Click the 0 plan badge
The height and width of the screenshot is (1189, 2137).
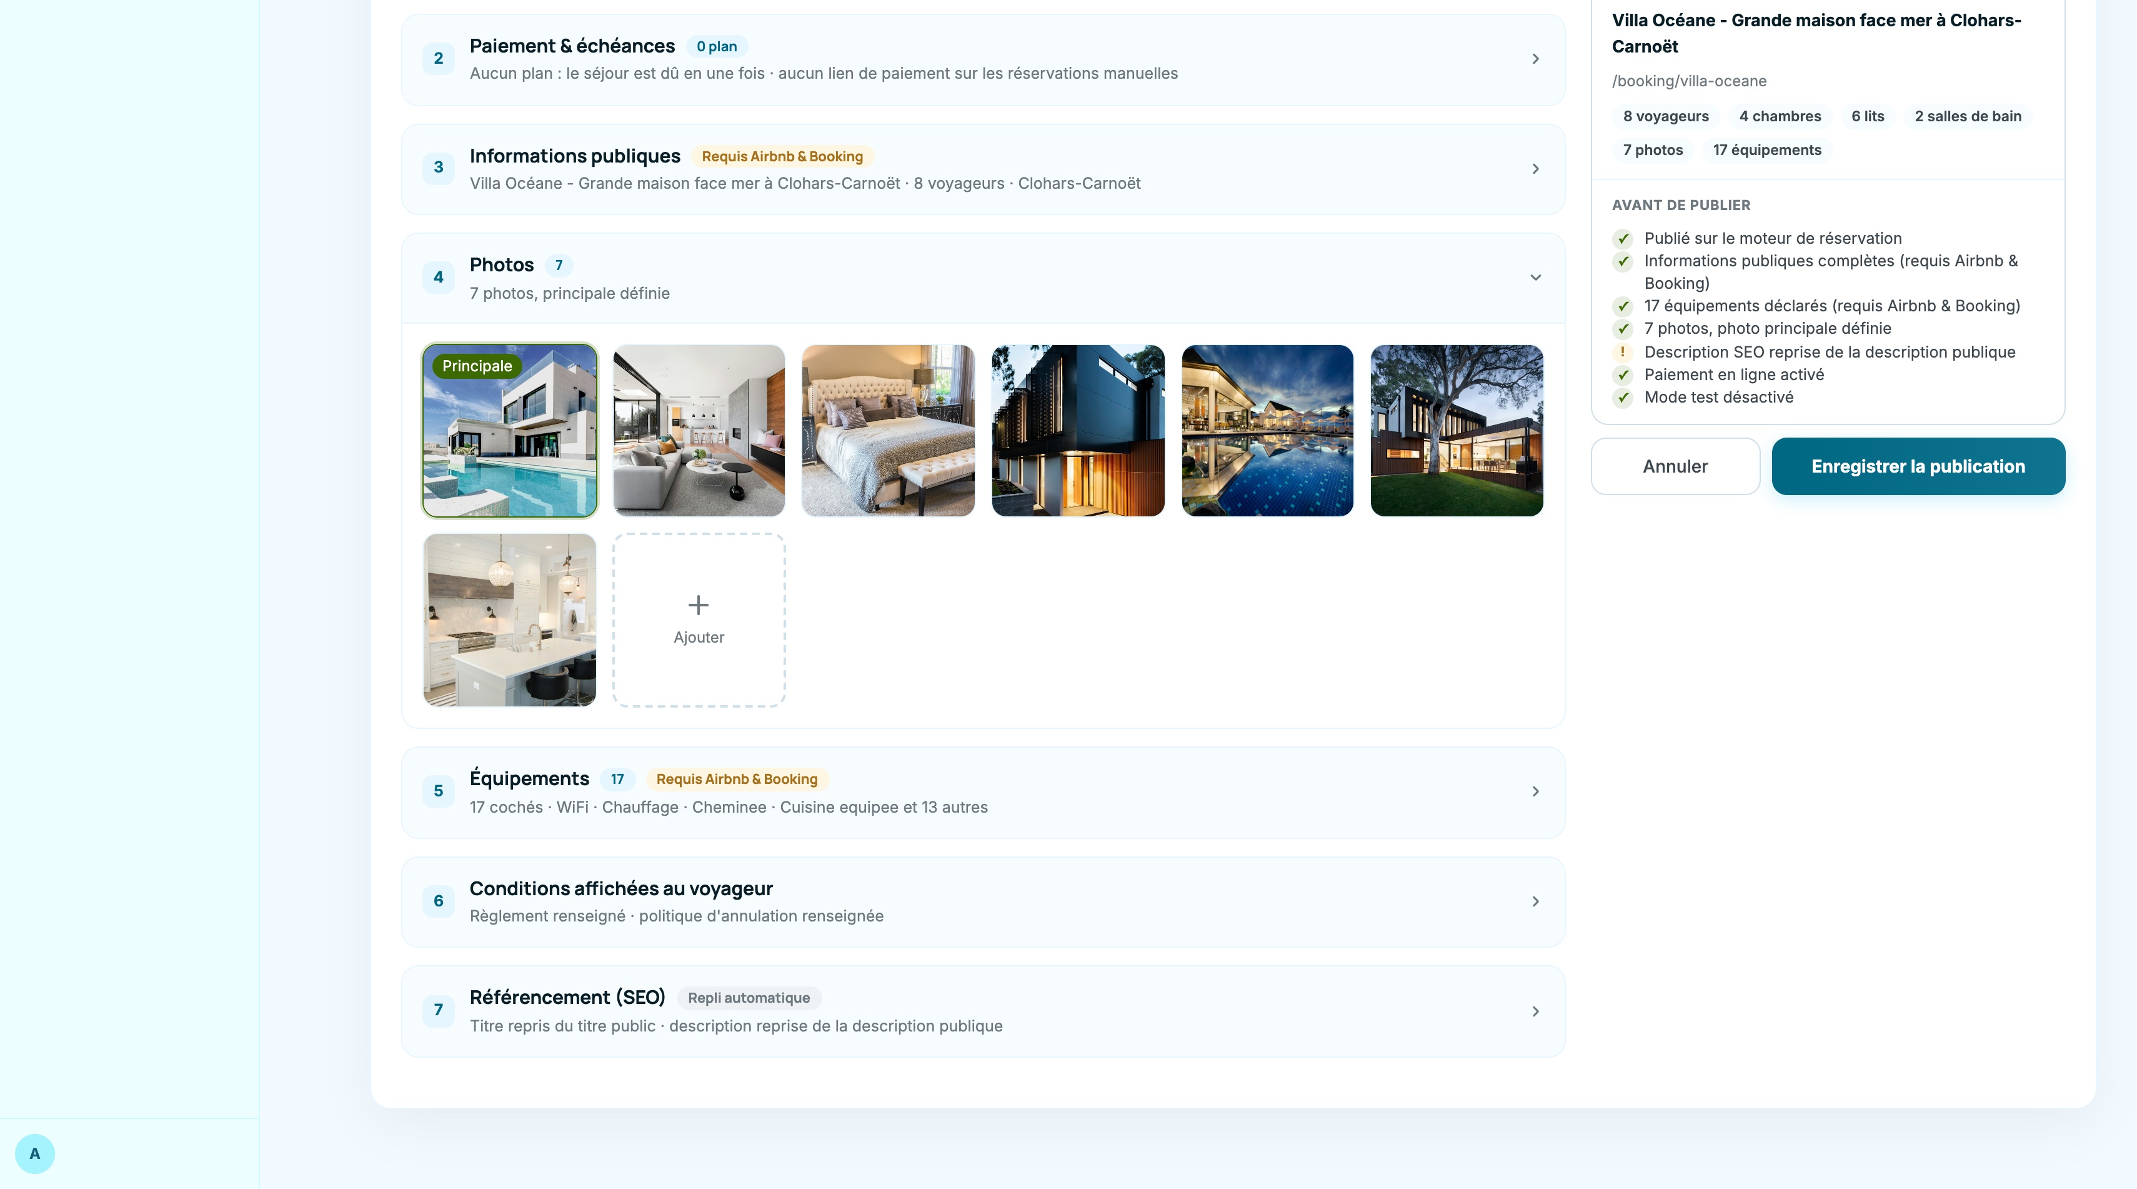point(717,46)
